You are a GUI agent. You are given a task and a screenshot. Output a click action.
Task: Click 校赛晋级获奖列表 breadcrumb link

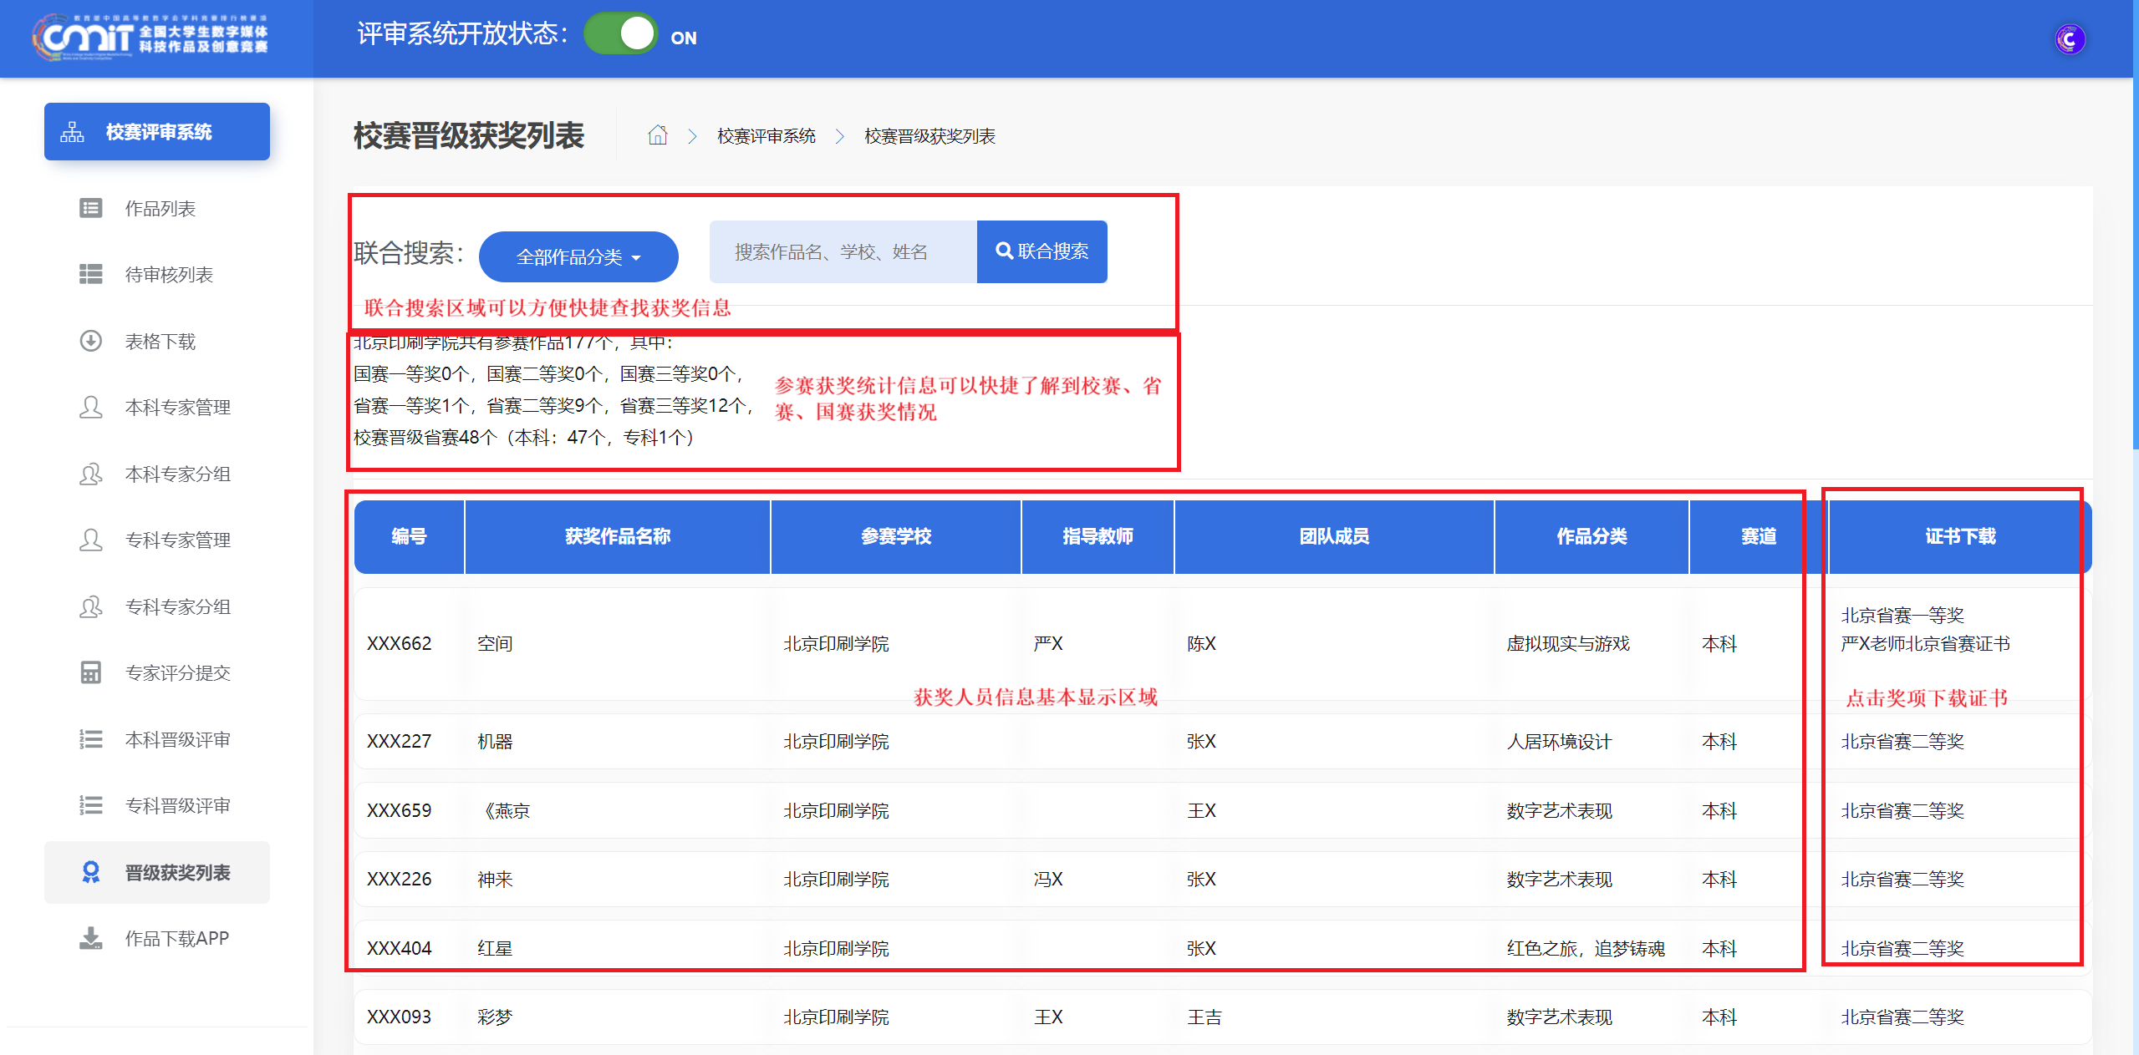point(929,136)
